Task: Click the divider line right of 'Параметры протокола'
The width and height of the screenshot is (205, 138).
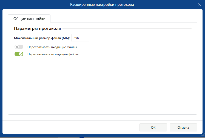Action: point(126,28)
